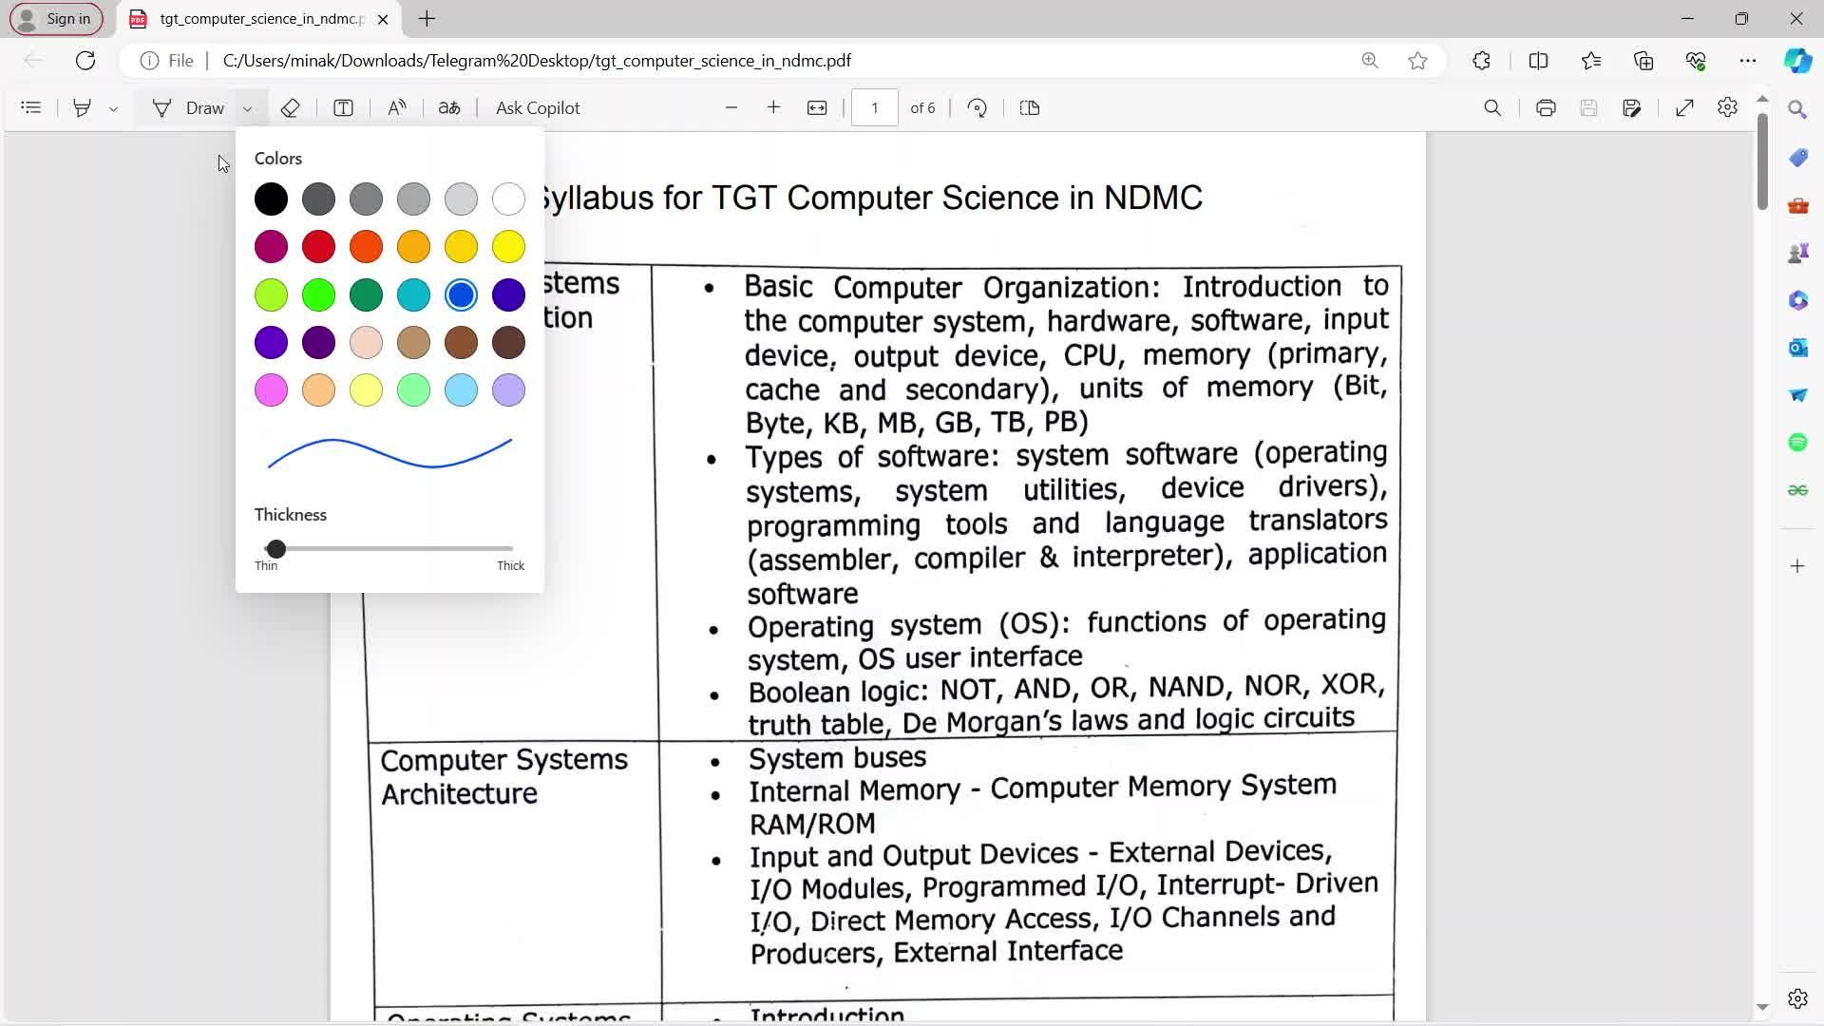1824x1026 pixels.
Task: Open Copilot sidebar
Action: (x=1797, y=61)
